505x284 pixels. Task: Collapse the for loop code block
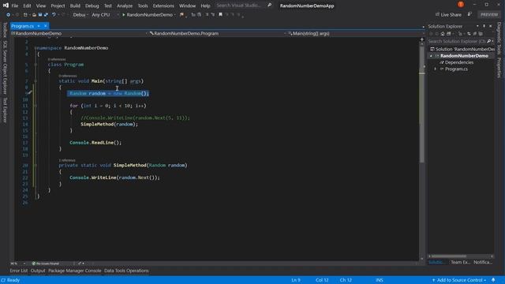[x=36, y=106]
